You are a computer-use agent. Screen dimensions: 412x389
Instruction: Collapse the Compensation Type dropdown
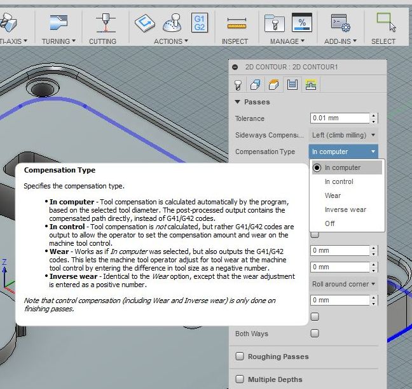(x=343, y=152)
